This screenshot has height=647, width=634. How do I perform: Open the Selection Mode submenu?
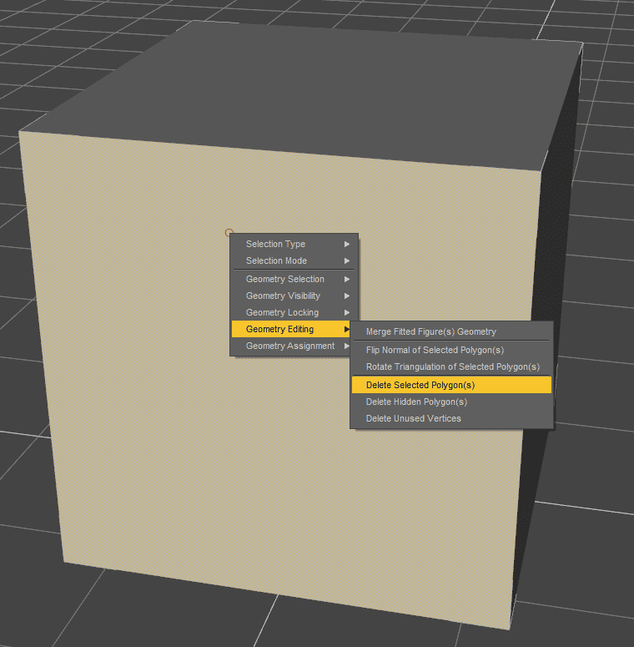tap(294, 260)
